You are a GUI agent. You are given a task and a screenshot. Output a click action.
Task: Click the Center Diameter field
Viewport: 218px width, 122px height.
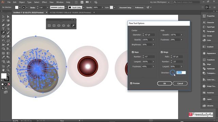[x=150, y=35]
